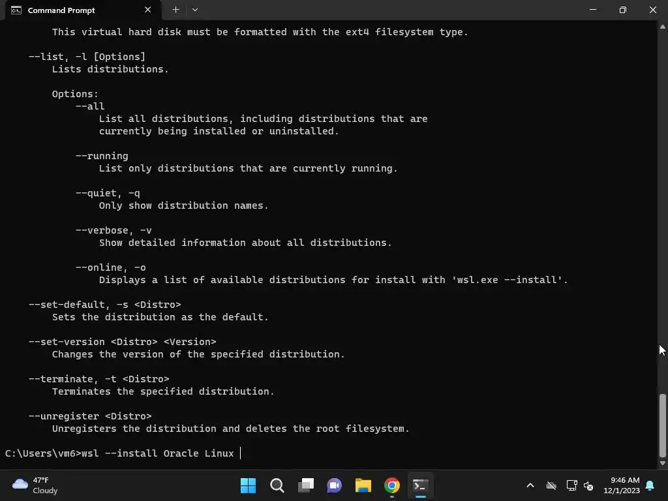The width and height of the screenshot is (668, 501).
Task: Minimize the Command Prompt window
Action: (x=592, y=10)
